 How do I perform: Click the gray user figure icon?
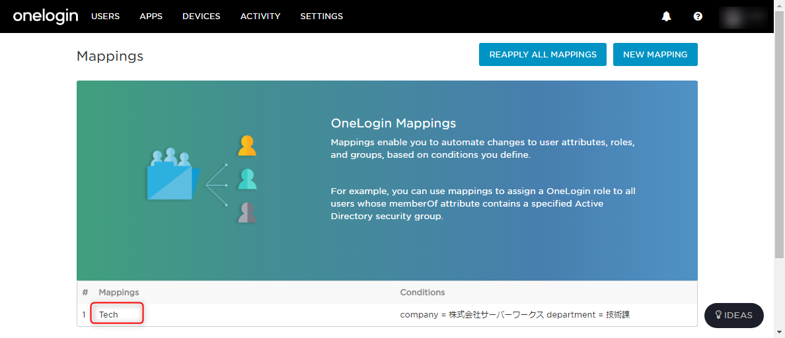tap(247, 213)
